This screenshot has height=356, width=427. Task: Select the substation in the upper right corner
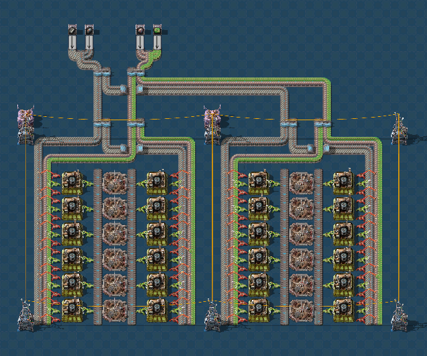[x=399, y=128]
